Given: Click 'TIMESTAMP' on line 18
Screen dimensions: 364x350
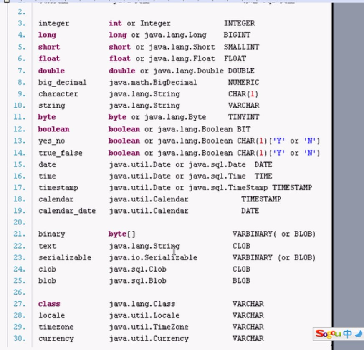Looking at the screenshot, I should click(261, 199).
